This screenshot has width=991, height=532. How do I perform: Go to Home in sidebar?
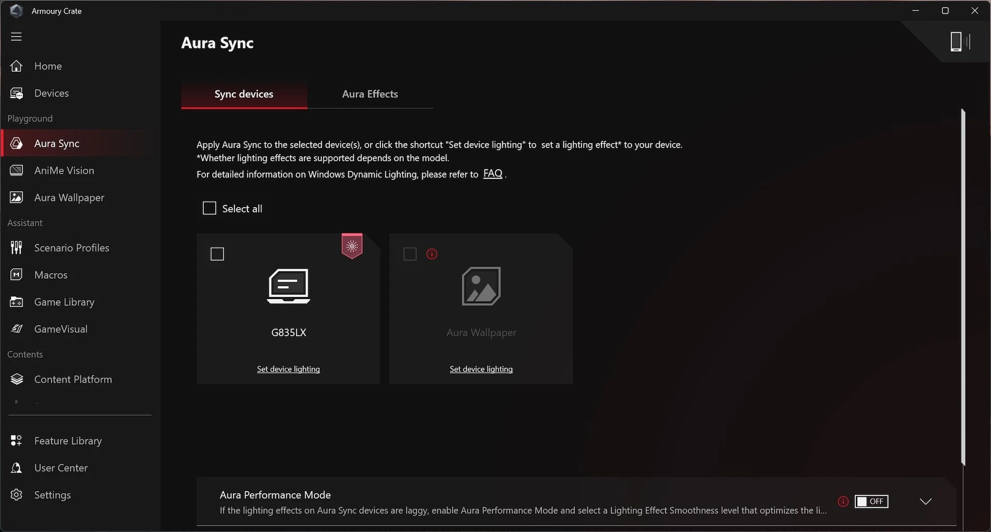coord(80,66)
